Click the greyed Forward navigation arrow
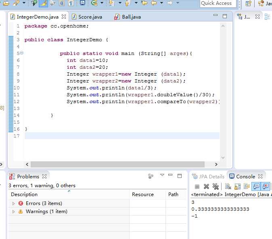Image resolution: width=272 pixels, height=239 pixels. [170, 3]
